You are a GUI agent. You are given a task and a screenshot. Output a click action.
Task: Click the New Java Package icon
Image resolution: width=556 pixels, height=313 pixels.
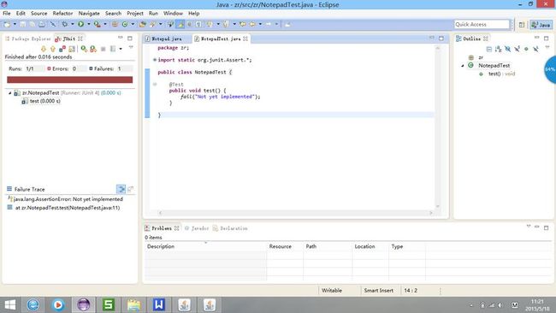115,24
